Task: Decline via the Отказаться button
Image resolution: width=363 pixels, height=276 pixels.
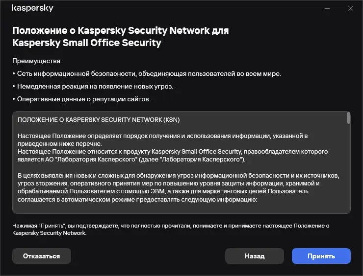Action: [42, 256]
